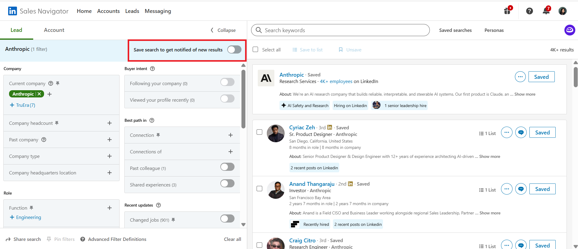
Task: Open more options for Anand Thangaraju
Action: click(x=506, y=189)
